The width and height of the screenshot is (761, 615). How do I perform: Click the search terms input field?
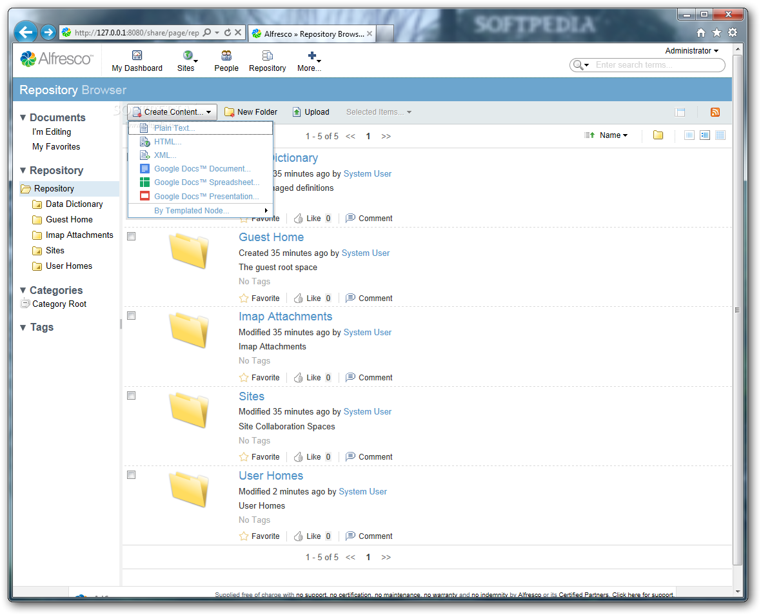point(658,65)
